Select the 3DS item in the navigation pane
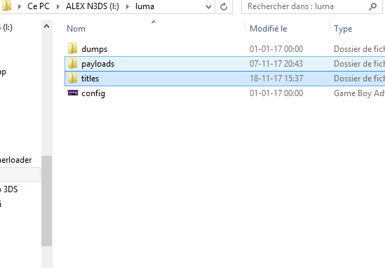 click(x=10, y=189)
